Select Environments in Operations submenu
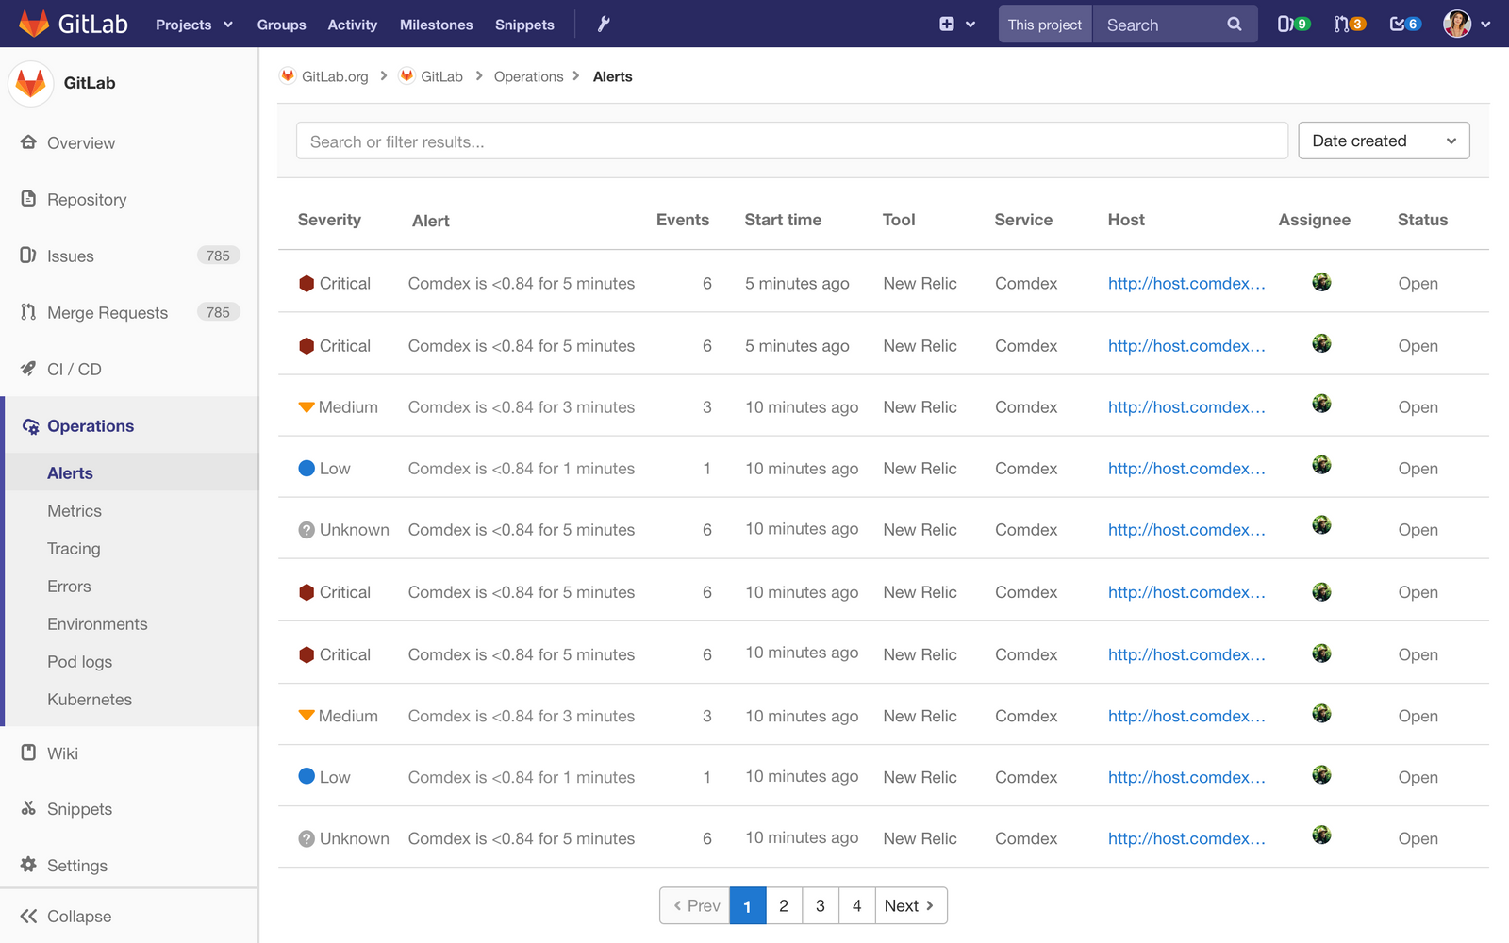 click(x=97, y=624)
